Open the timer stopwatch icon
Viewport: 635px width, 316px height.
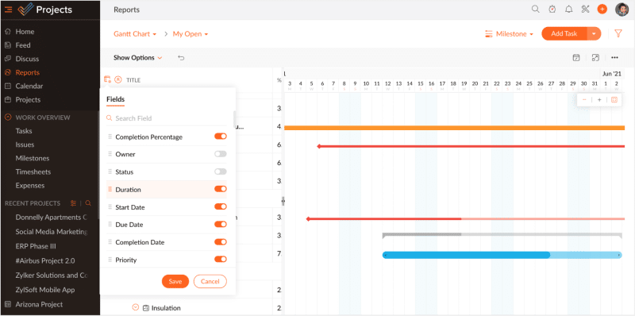[x=552, y=10]
